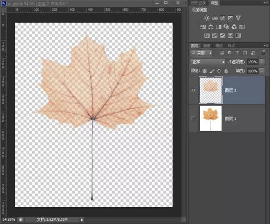Open the 不透明度 opacity dropdown arrow
This screenshot has height=224, width=270.
(x=262, y=62)
